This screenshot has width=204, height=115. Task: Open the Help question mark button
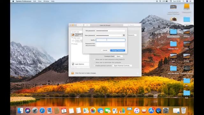point(138,73)
